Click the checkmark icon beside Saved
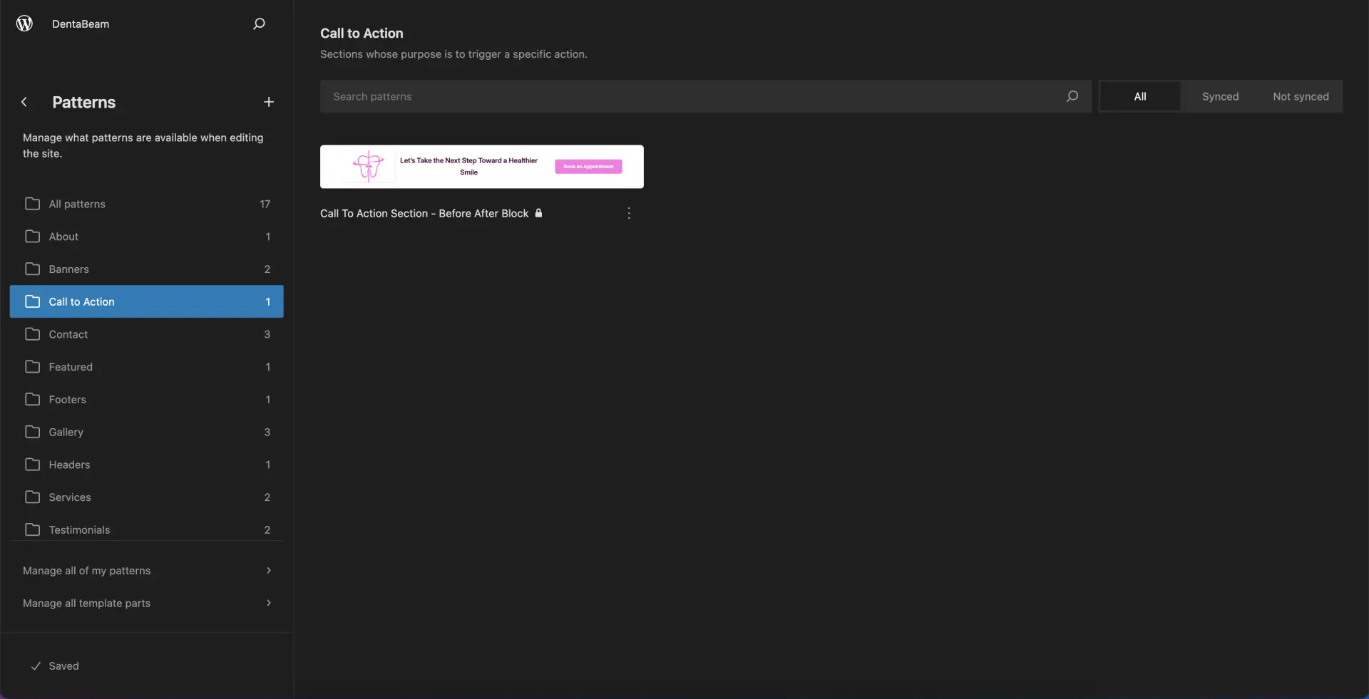The width and height of the screenshot is (1369, 699). (36, 666)
